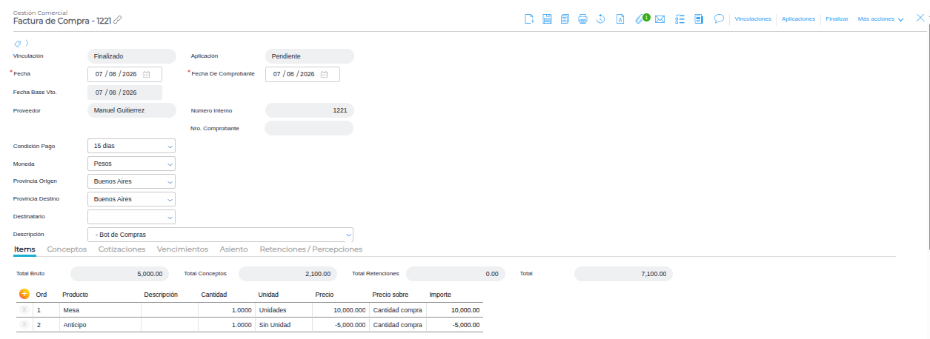Image resolution: width=930 pixels, height=339 pixels.
Task: Click the Total Bruto value 5,000.00
Action: [121, 274]
